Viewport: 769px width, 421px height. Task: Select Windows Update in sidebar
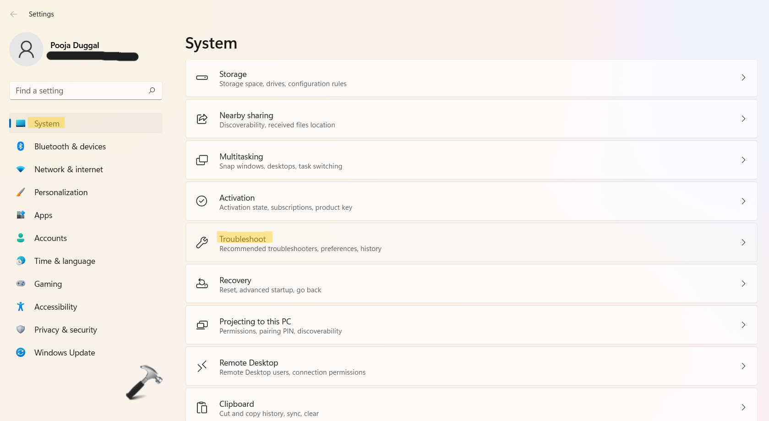tap(65, 353)
